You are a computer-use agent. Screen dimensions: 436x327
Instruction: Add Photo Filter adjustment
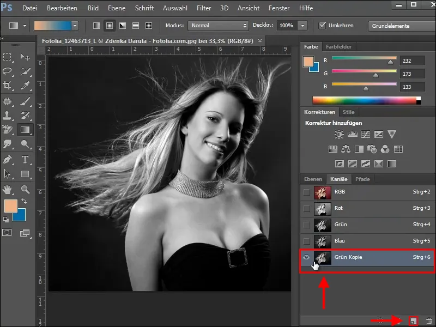tap(372, 149)
